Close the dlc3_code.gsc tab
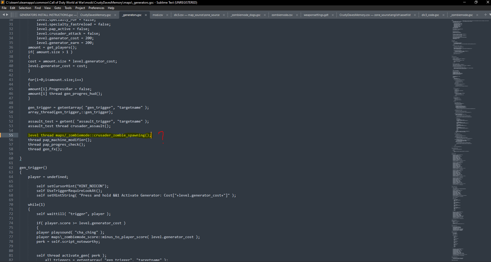 [x=443, y=15]
